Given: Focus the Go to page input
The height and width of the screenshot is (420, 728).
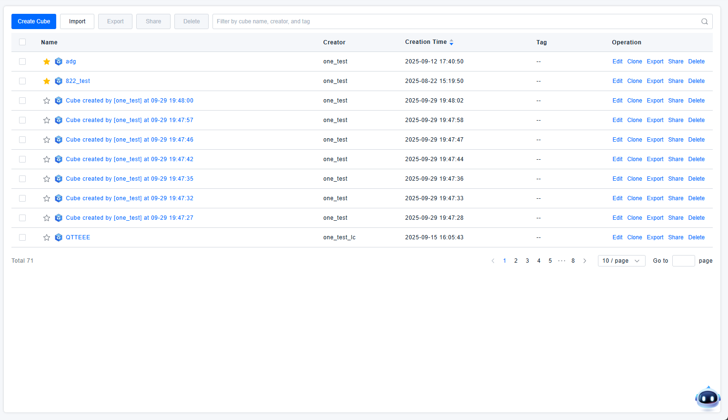Looking at the screenshot, I should tap(683, 261).
